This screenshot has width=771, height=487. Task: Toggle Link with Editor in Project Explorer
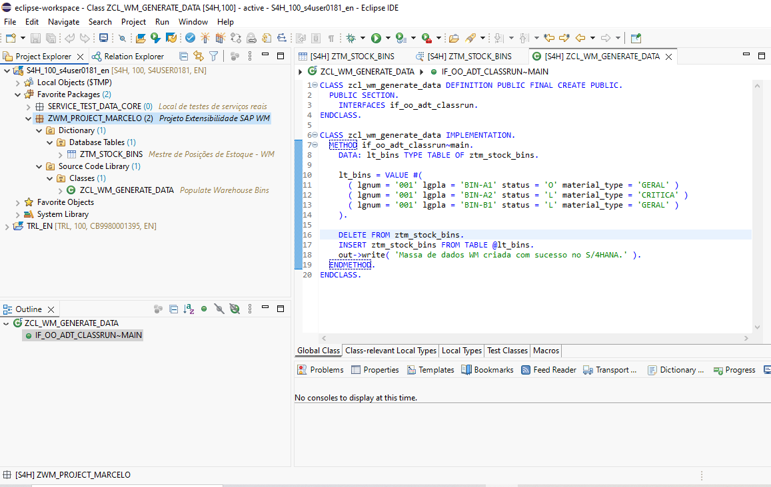click(x=198, y=57)
